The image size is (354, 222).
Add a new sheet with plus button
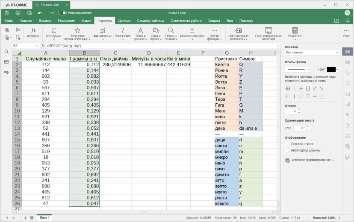25,218
